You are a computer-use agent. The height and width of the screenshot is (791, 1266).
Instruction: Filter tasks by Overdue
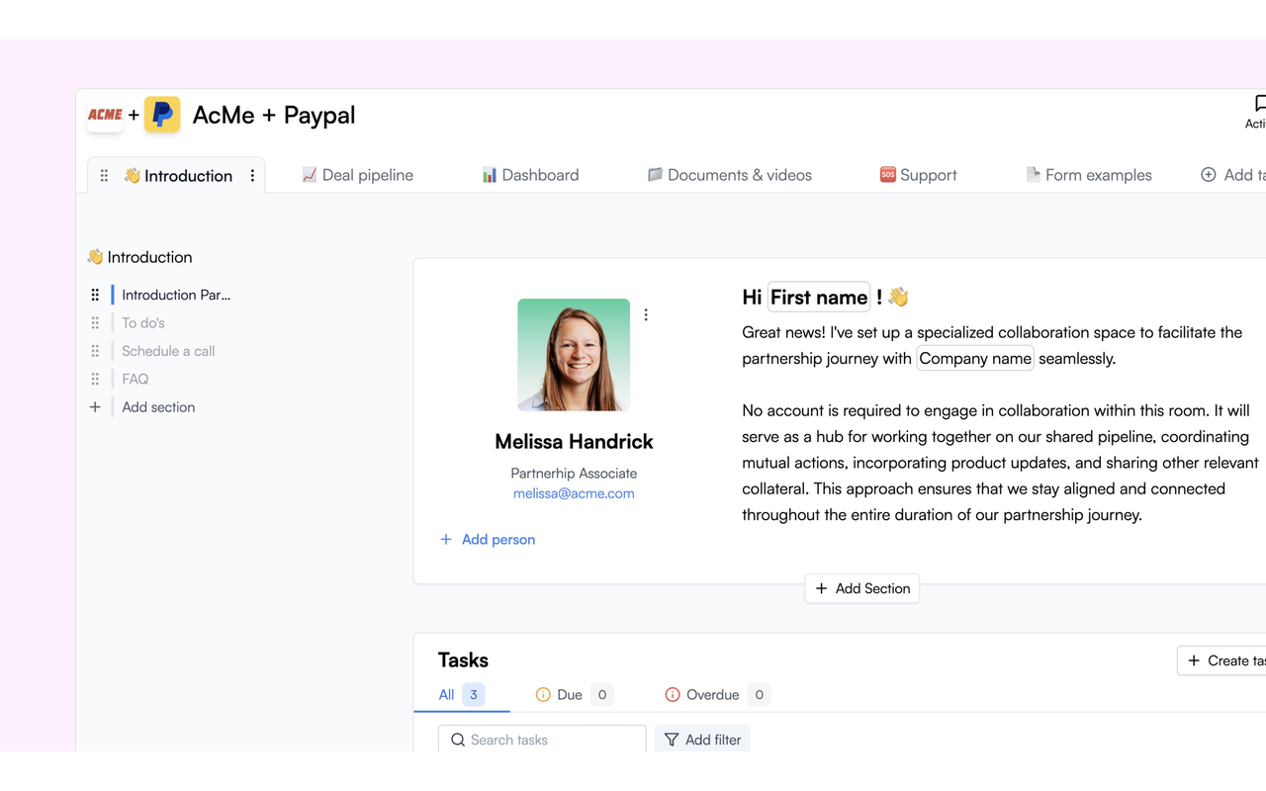tap(718, 695)
